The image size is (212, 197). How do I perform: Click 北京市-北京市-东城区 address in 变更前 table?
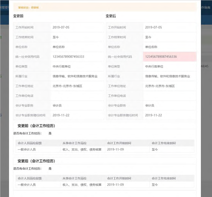pyautogui.click(x=67, y=86)
